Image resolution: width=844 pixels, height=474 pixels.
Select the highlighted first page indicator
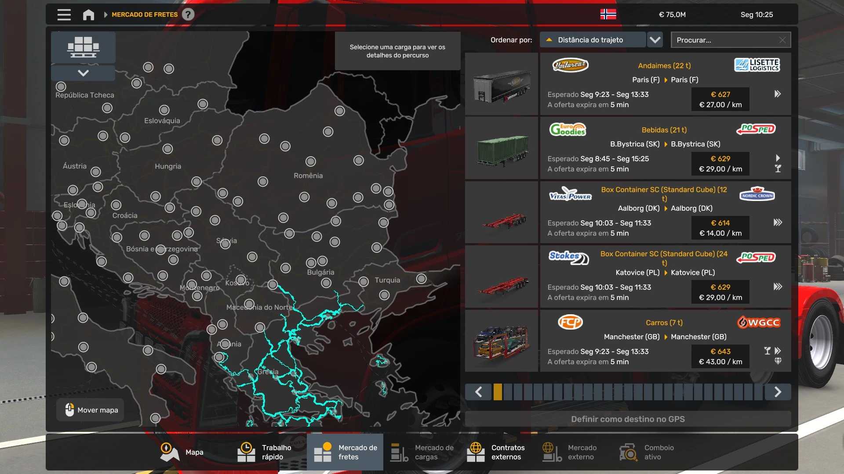point(498,392)
